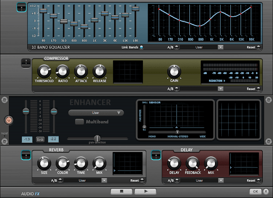Click the Enhancer power button
Viewport: 273px width, 198px height.
tap(9, 120)
